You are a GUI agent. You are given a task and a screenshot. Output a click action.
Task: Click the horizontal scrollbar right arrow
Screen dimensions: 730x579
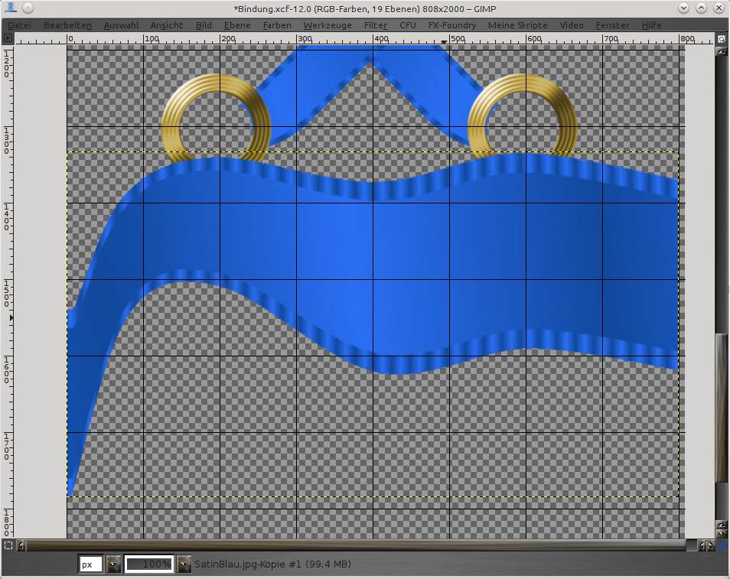click(711, 546)
